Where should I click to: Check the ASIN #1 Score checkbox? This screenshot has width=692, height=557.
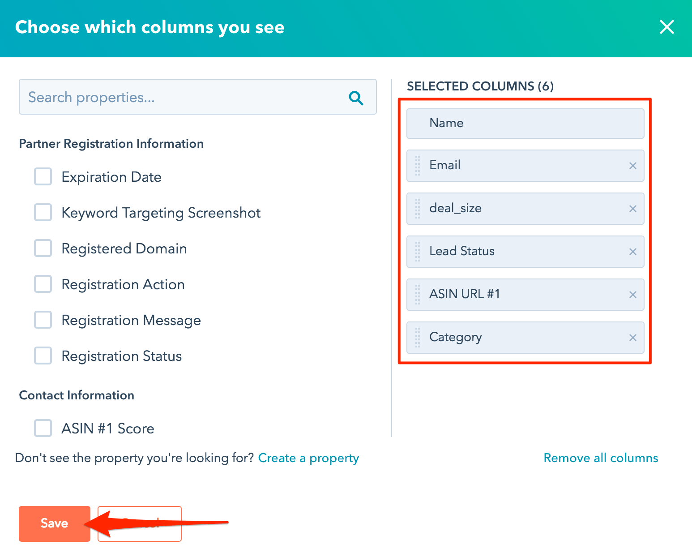click(x=43, y=428)
